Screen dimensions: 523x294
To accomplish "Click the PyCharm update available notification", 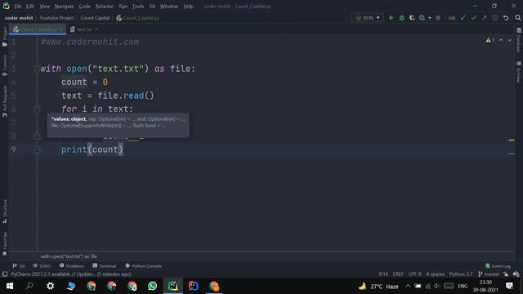I will click(71, 274).
